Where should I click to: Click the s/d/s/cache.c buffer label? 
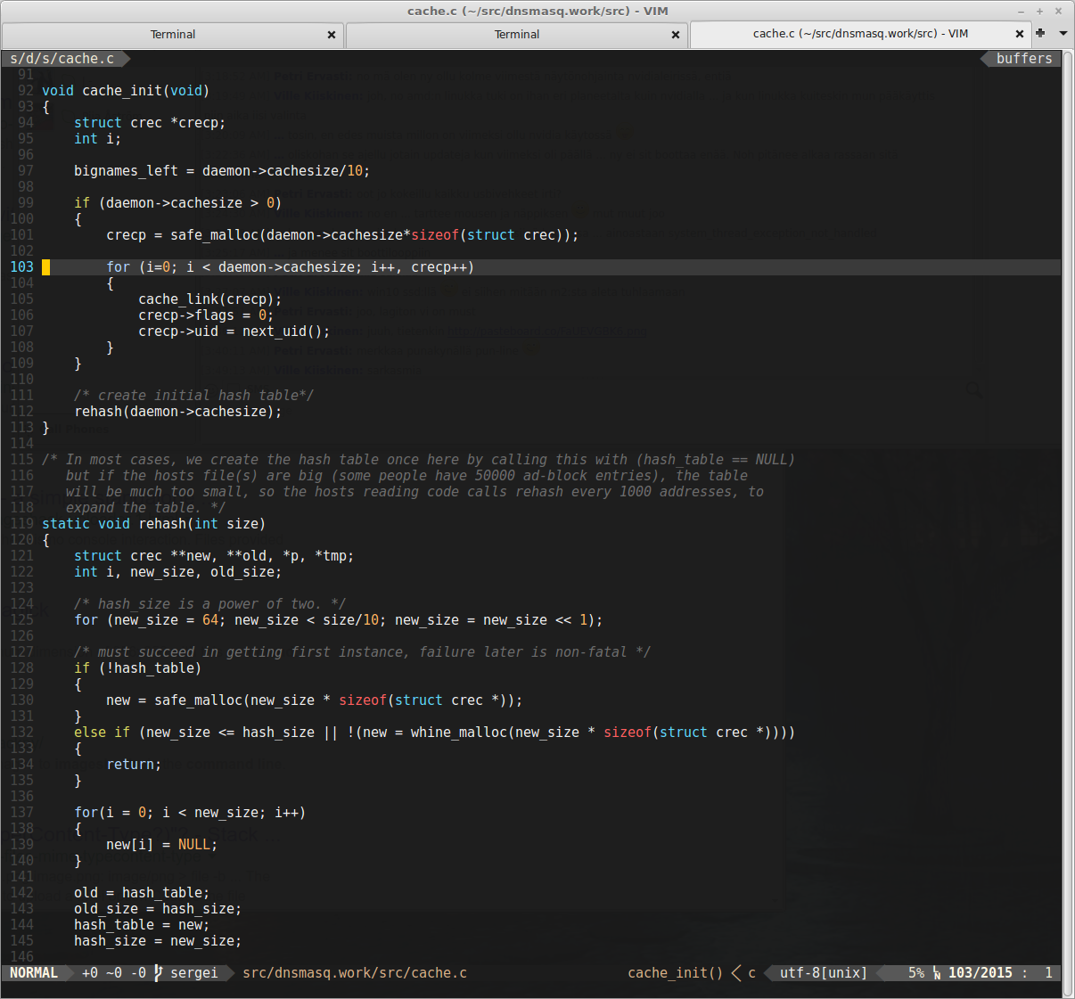pyautogui.click(x=62, y=59)
